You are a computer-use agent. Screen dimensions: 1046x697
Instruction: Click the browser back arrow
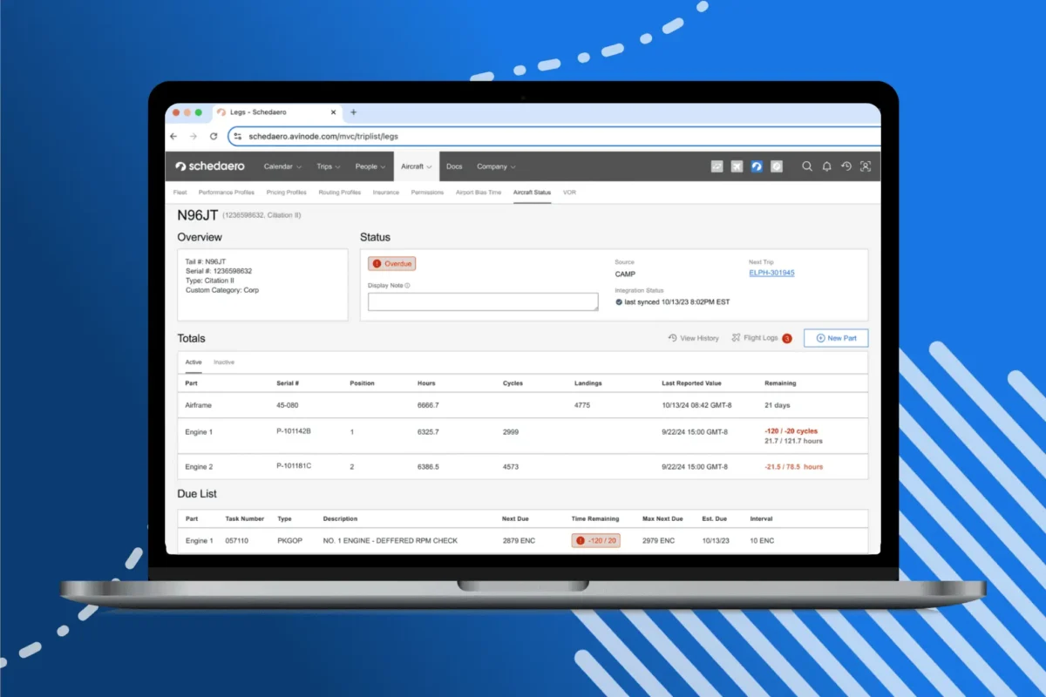point(174,137)
